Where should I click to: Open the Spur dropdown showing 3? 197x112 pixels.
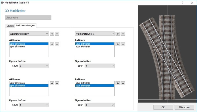(x=100, y=105)
